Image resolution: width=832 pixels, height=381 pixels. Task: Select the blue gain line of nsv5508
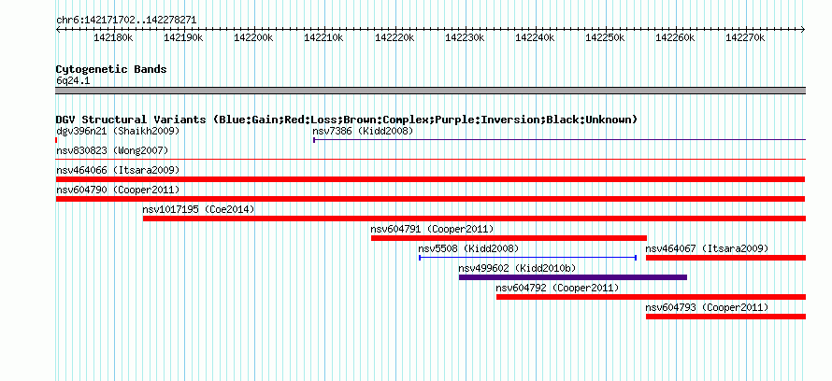[527, 258]
